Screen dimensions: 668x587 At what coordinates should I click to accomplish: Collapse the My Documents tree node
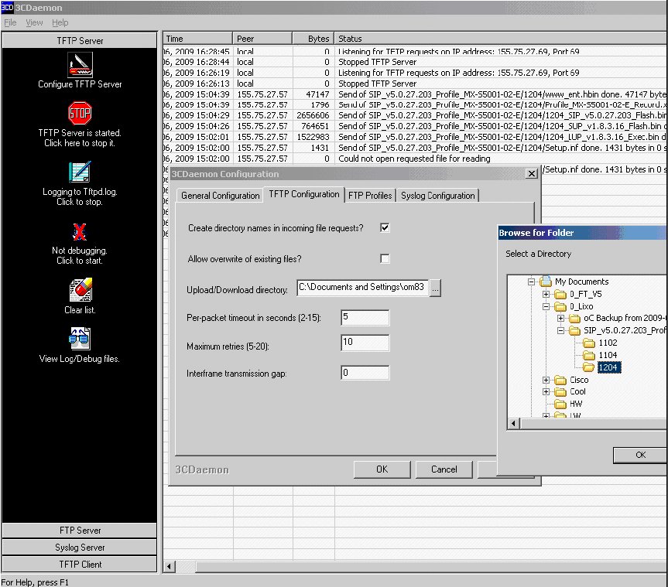pos(531,282)
